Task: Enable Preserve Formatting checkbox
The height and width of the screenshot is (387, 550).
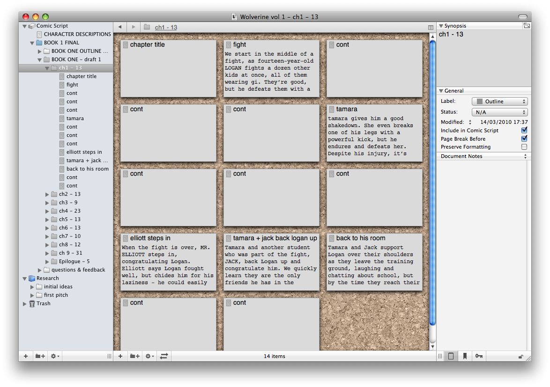Action: pyautogui.click(x=524, y=147)
